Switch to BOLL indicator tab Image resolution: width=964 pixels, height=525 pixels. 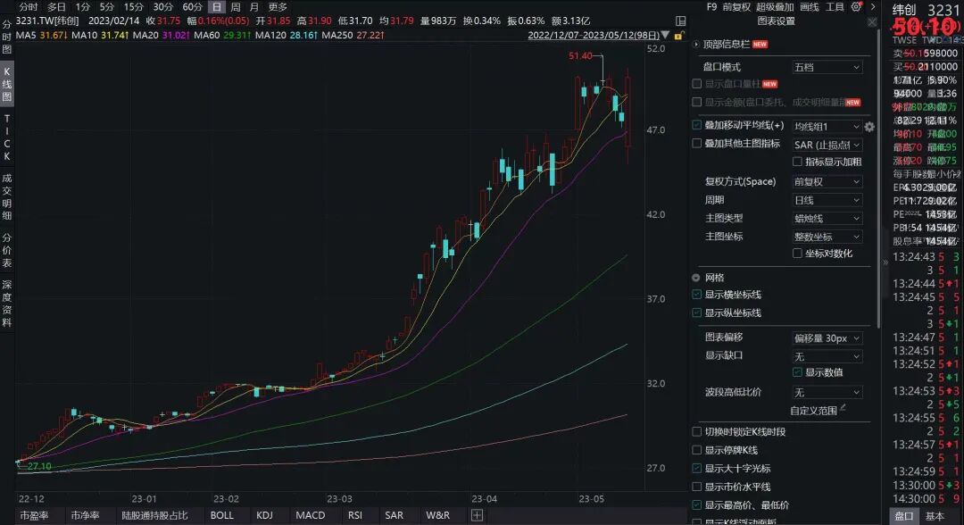(222, 515)
